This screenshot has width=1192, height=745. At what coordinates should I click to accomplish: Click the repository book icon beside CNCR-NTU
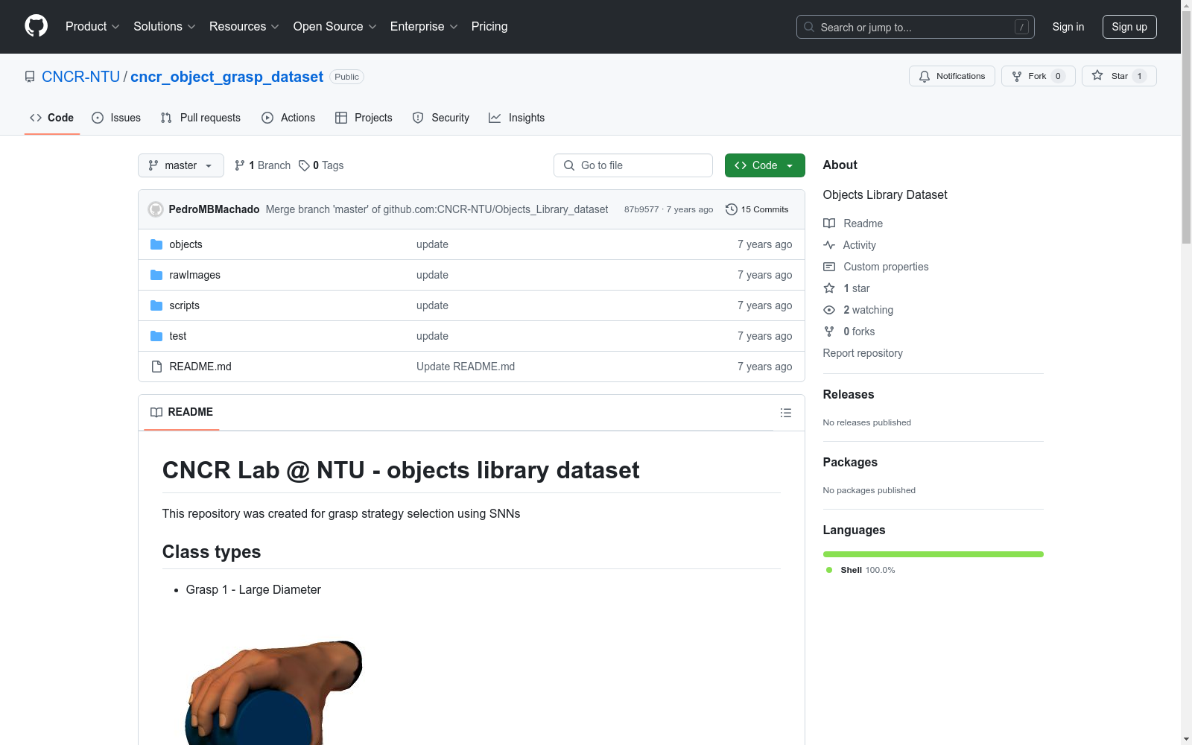[30, 77]
